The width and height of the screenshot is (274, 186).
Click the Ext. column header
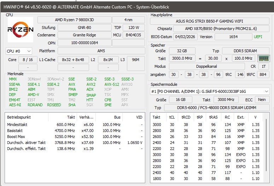[x=241, y=117]
